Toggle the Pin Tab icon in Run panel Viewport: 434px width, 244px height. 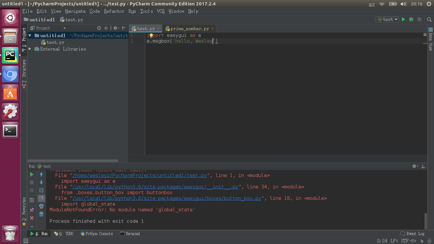(32, 210)
